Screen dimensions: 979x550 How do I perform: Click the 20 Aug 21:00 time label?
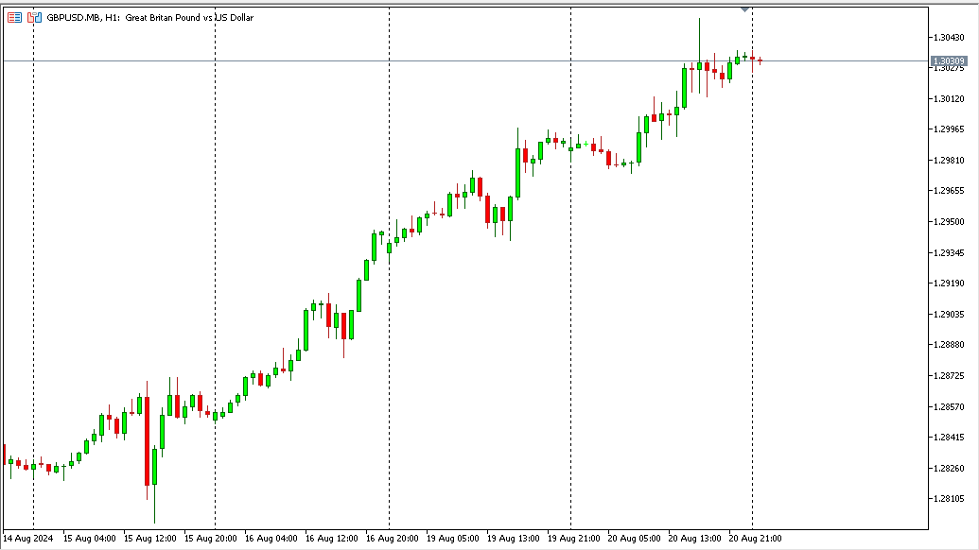pyautogui.click(x=756, y=538)
